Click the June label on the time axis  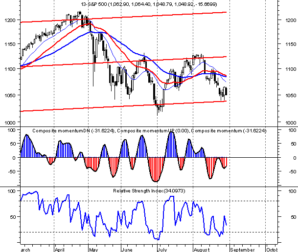127,250
